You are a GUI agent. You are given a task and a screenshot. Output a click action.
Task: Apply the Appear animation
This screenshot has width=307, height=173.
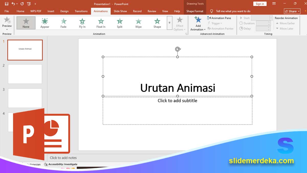click(45, 23)
